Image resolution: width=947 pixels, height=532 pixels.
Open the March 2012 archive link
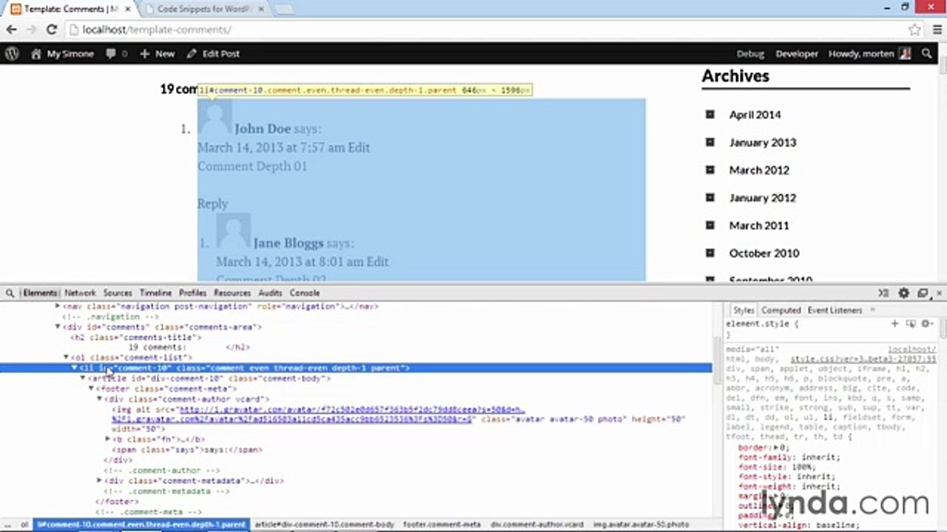(759, 170)
